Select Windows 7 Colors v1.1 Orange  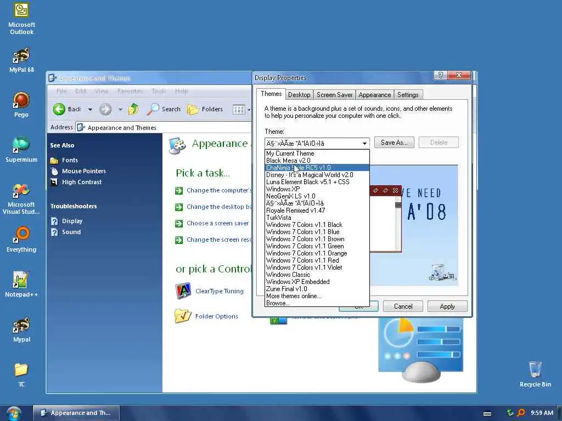pyautogui.click(x=317, y=253)
